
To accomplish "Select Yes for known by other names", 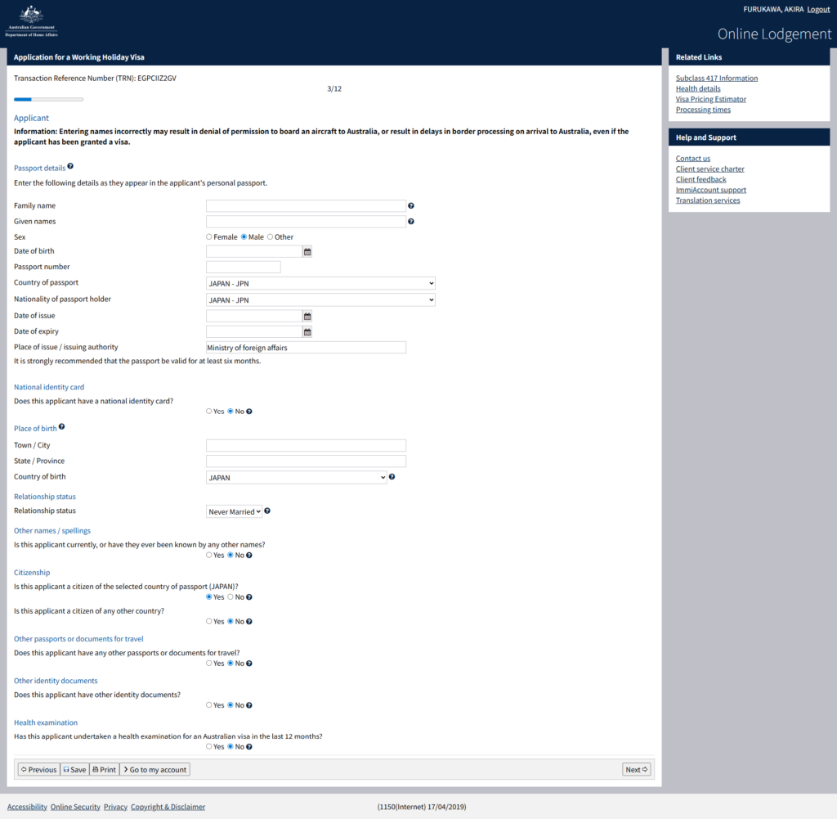I will click(209, 555).
